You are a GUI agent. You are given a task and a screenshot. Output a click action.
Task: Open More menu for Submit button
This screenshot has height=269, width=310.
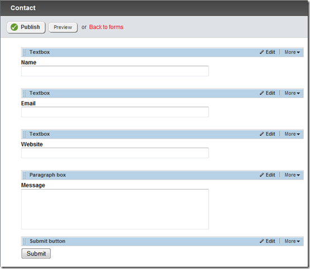[292, 241]
